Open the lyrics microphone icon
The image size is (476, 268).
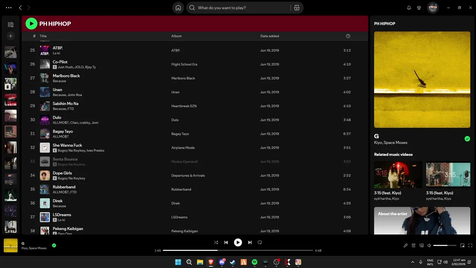pyautogui.click(x=406, y=246)
